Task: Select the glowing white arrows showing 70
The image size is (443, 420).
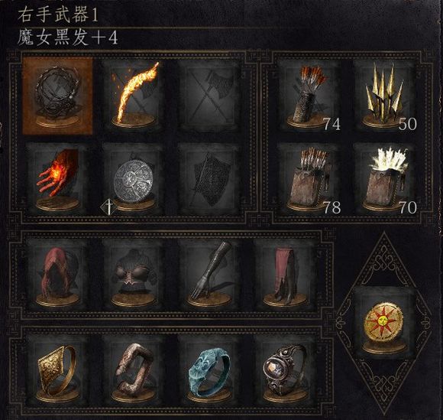Action: (385, 179)
